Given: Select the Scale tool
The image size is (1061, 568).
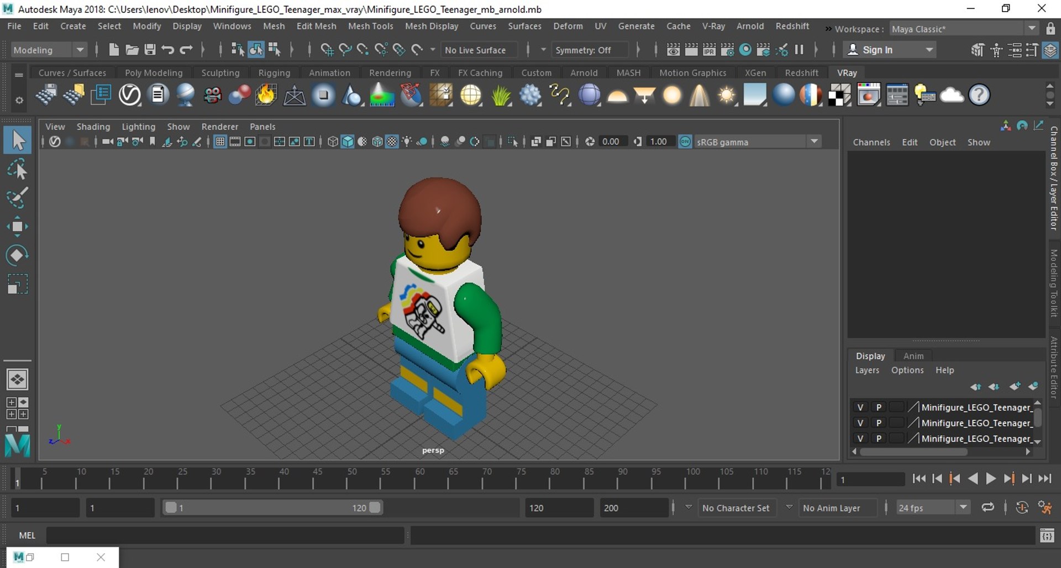Looking at the screenshot, I should pyautogui.click(x=17, y=284).
